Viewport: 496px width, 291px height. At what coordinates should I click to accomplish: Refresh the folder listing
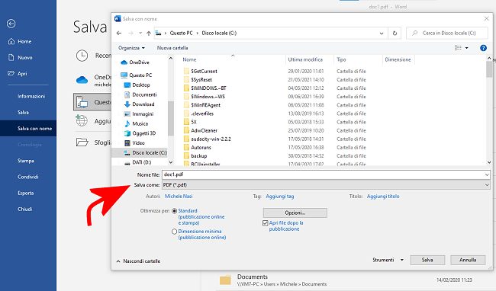click(395, 34)
